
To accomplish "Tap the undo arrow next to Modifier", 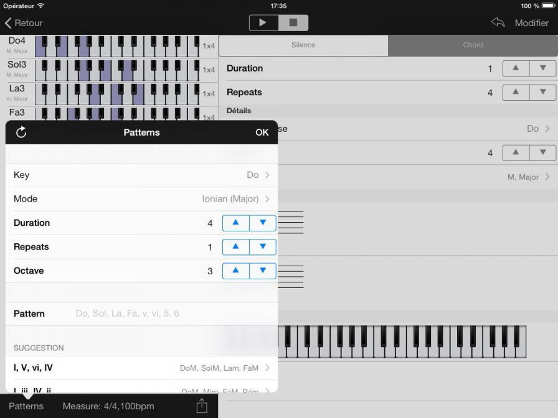I will pos(498,22).
